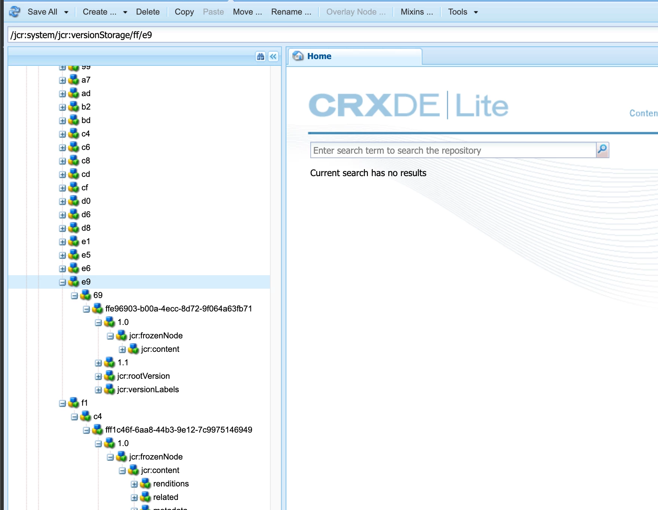The height and width of the screenshot is (510, 658).
Task: Click the repository search term field
Action: [x=453, y=150]
